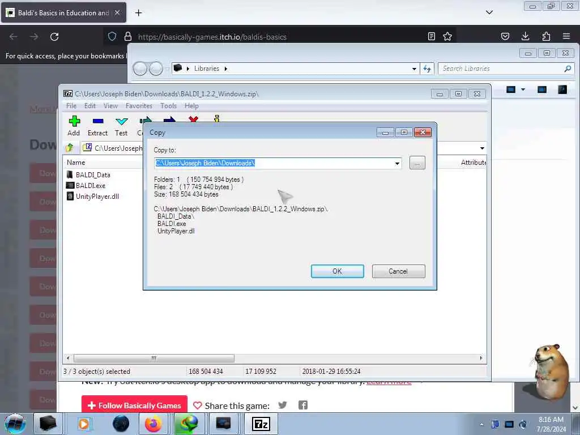Toggle Firefox reader view icon
This screenshot has height=435, width=580.
click(x=431, y=36)
